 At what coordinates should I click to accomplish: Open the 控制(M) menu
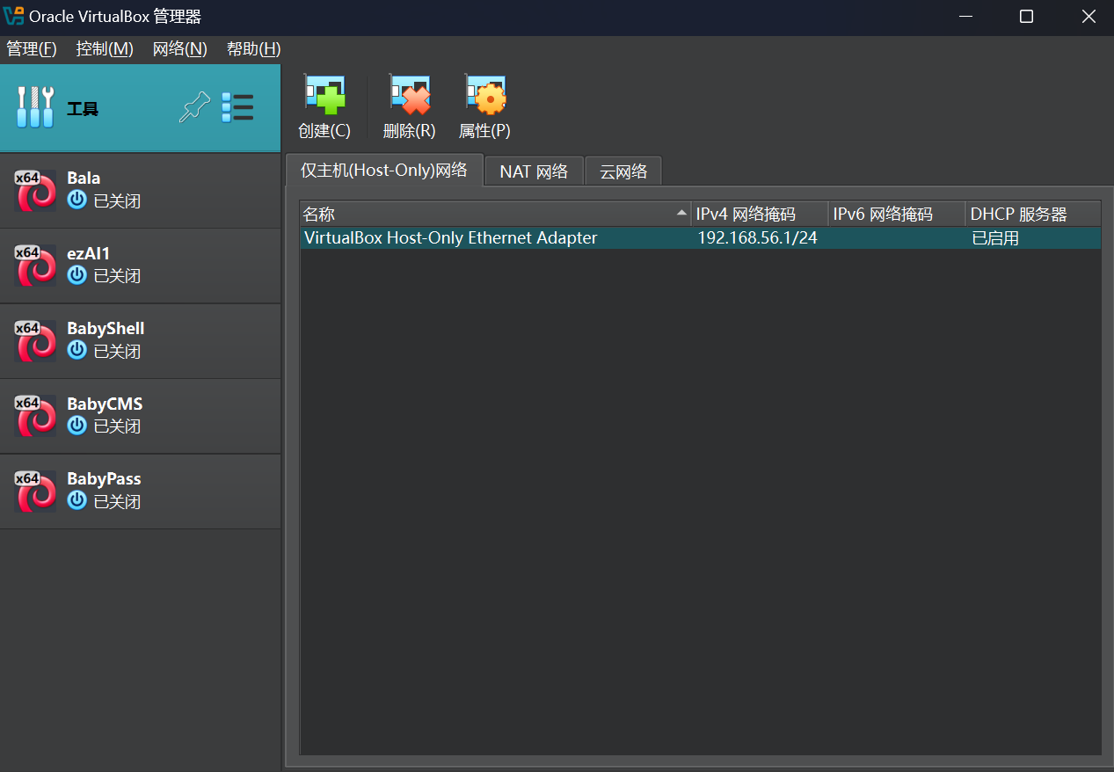point(105,49)
